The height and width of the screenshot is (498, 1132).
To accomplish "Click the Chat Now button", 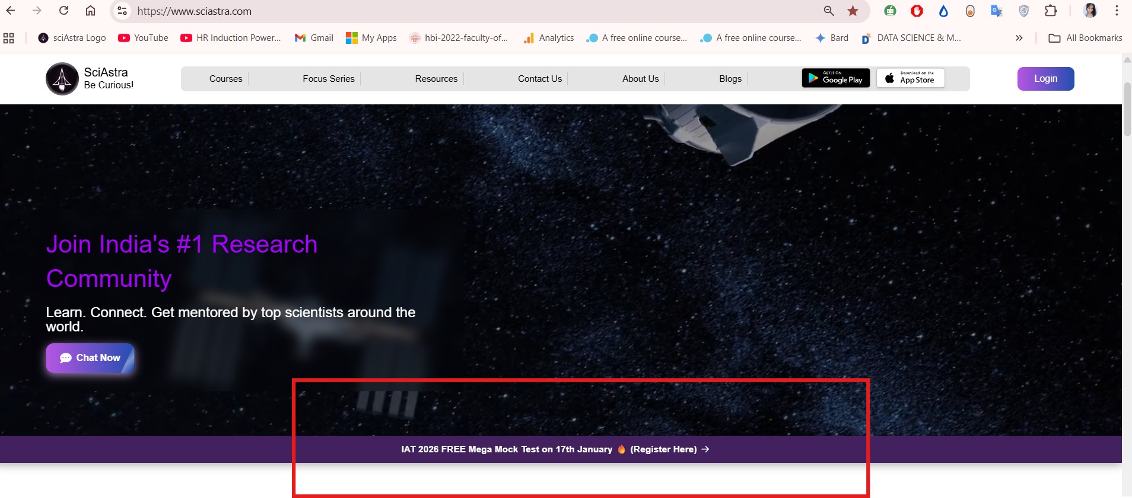I will pyautogui.click(x=90, y=358).
